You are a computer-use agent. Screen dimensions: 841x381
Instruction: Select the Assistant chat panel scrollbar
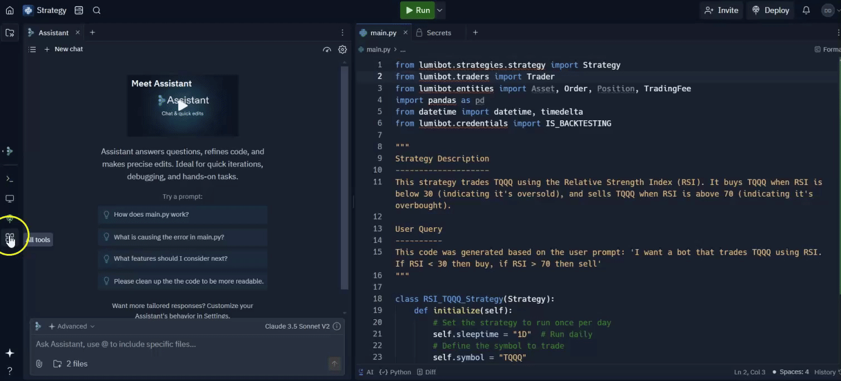click(344, 178)
